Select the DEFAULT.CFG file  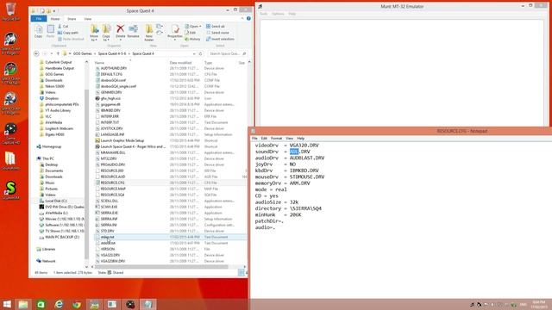(111, 74)
